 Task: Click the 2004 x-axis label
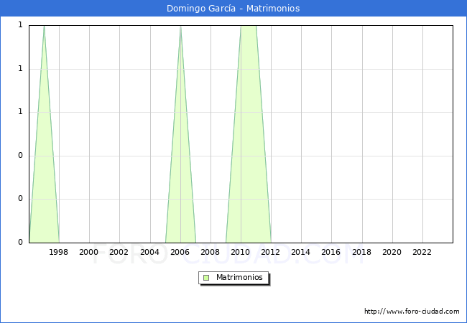click(x=149, y=252)
